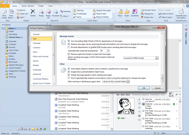
Task: Enable Encode attachments in UUENCODE checkbox
Action: click(69, 47)
